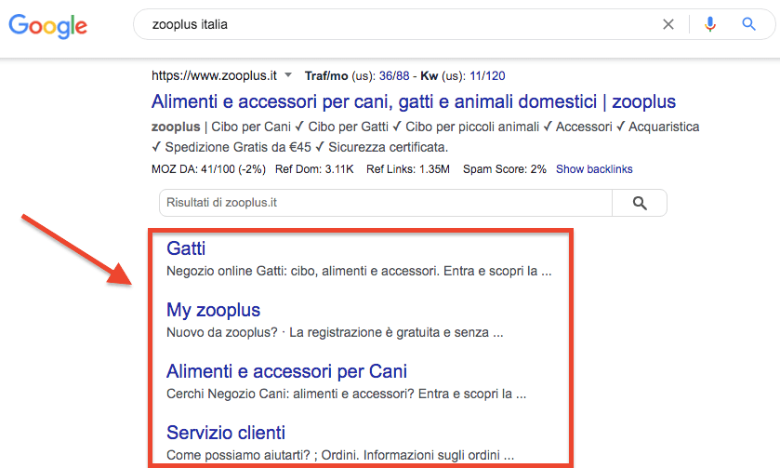Viewport: 780px width, 468px height.
Task: Click the blue magnifier search icon
Action: click(x=749, y=25)
